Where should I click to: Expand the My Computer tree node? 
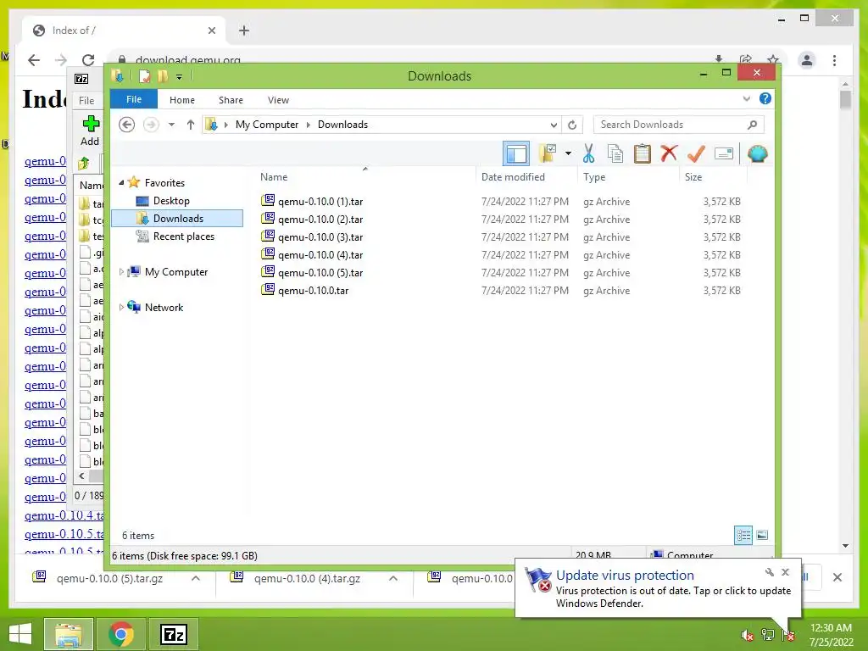coord(121,272)
